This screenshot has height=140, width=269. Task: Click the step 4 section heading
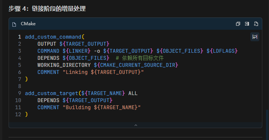(x=47, y=9)
